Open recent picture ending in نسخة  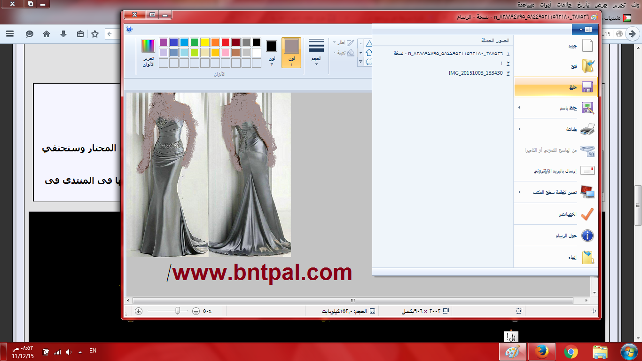click(451, 53)
